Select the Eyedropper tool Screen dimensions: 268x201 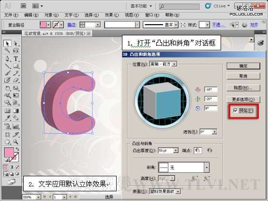[x=7, y=118]
